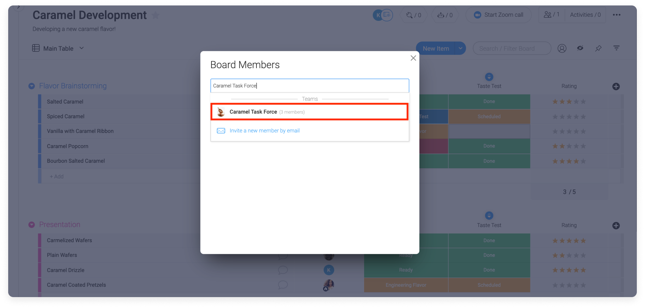Open conversation bubble for Caramel Coated Pretzels

tap(283, 285)
